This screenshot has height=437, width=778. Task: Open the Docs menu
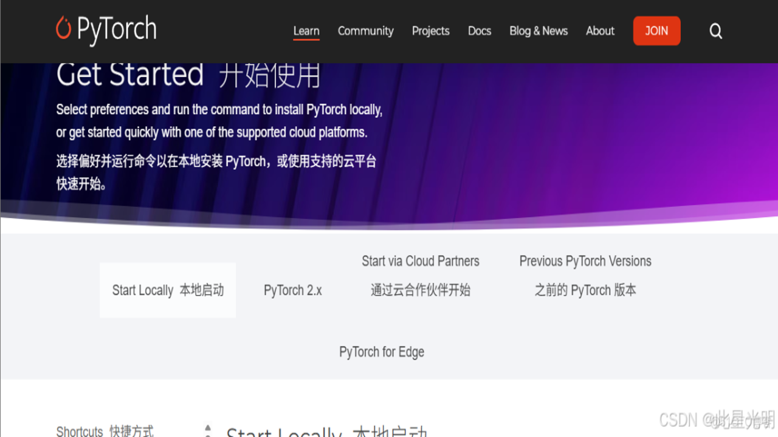coord(480,31)
